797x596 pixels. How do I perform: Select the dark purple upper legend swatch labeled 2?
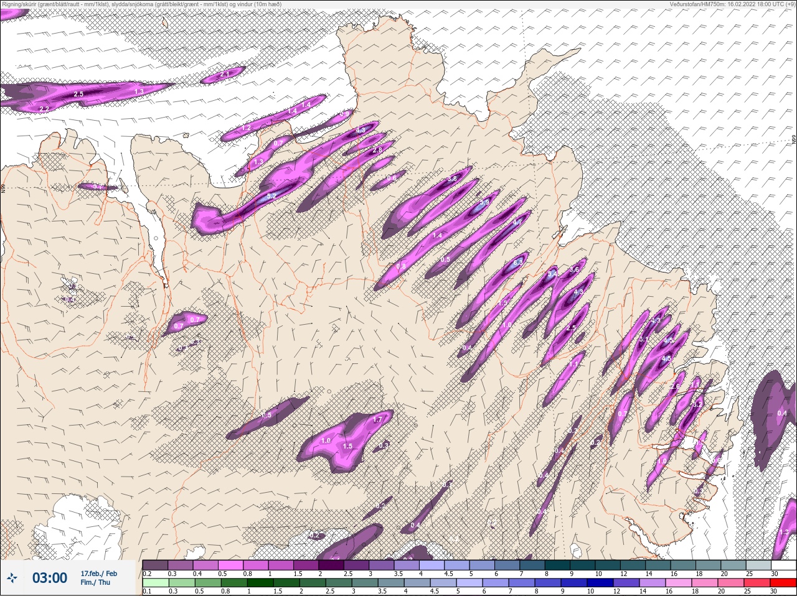pyautogui.click(x=332, y=566)
